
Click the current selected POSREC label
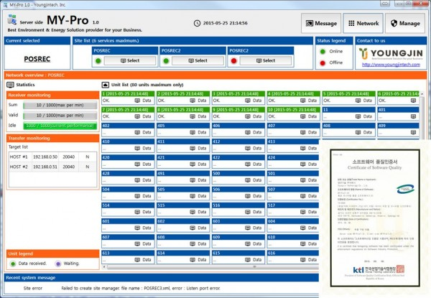[37, 59]
